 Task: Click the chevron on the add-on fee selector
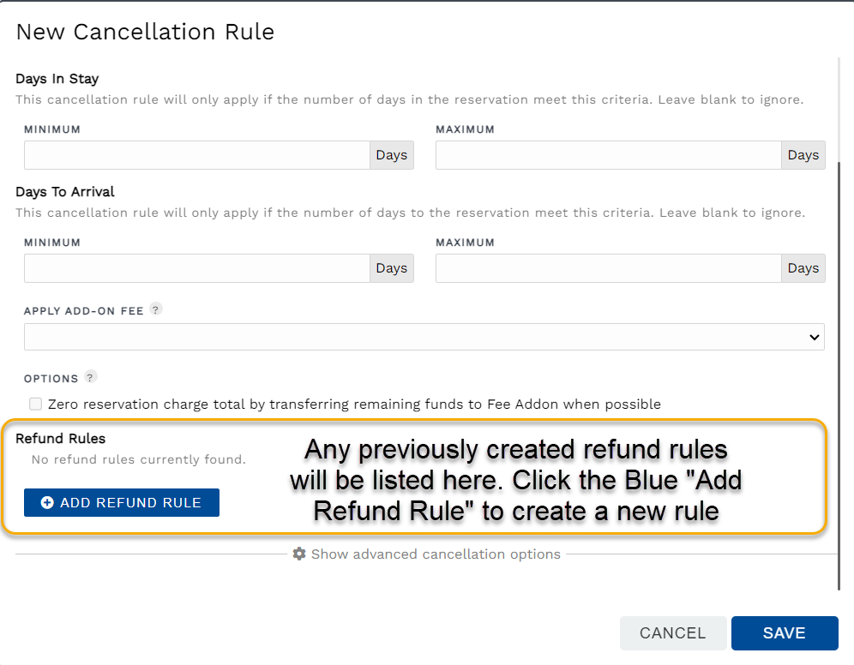pos(814,336)
